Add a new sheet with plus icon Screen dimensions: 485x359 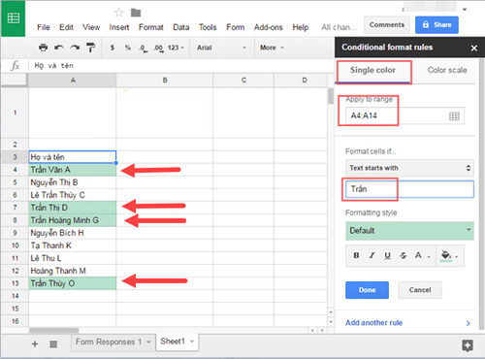click(x=35, y=343)
